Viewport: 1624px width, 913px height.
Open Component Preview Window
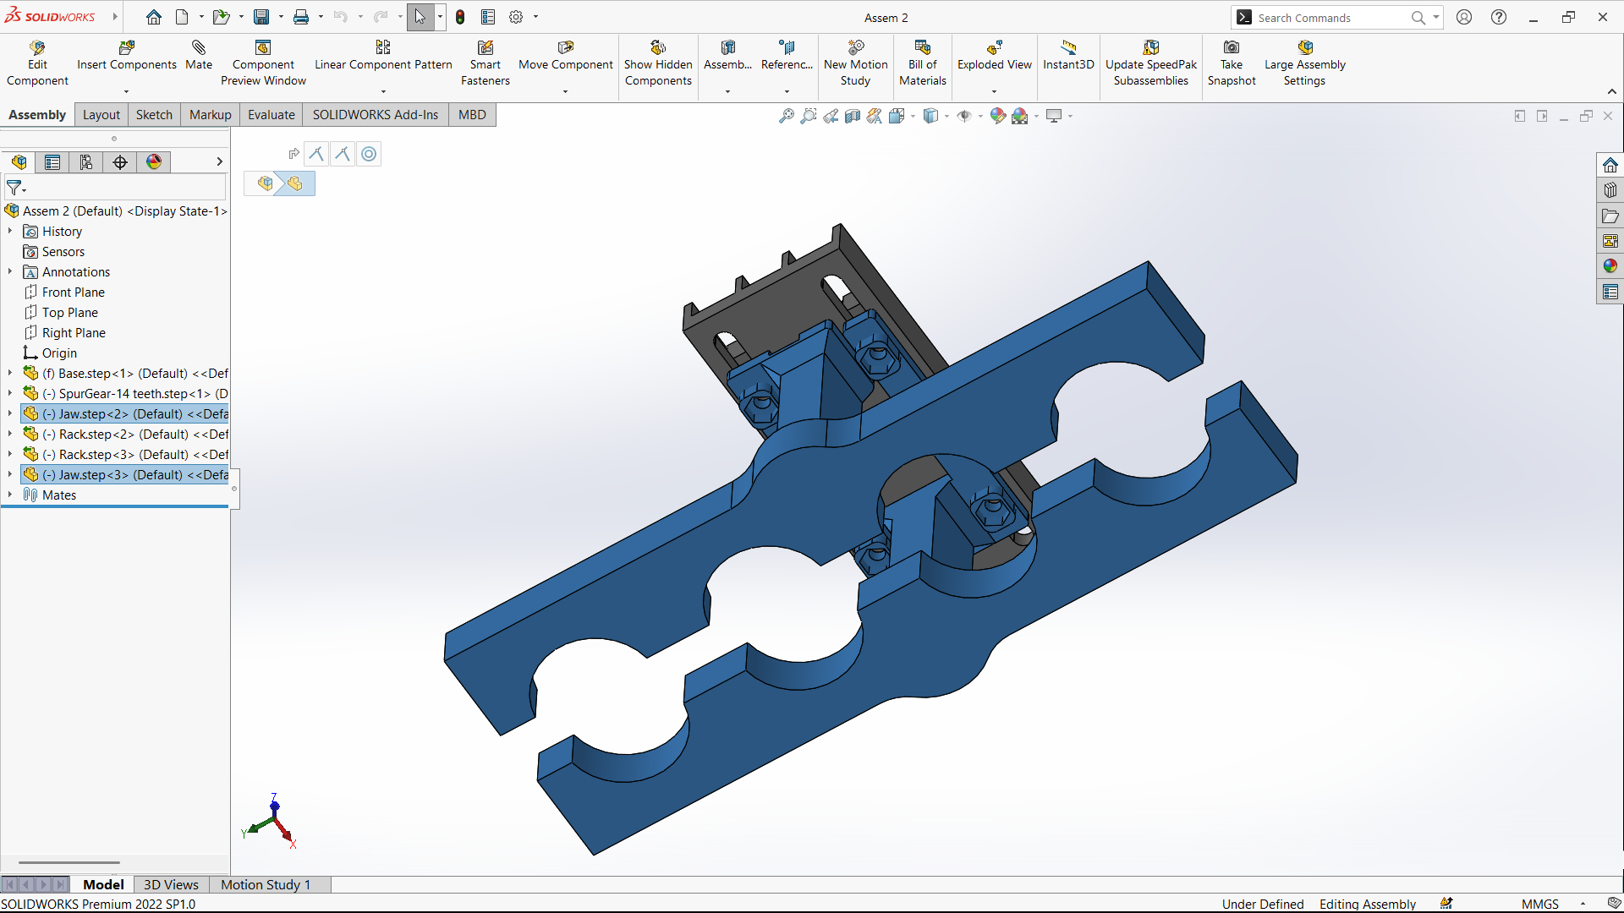pyautogui.click(x=263, y=63)
